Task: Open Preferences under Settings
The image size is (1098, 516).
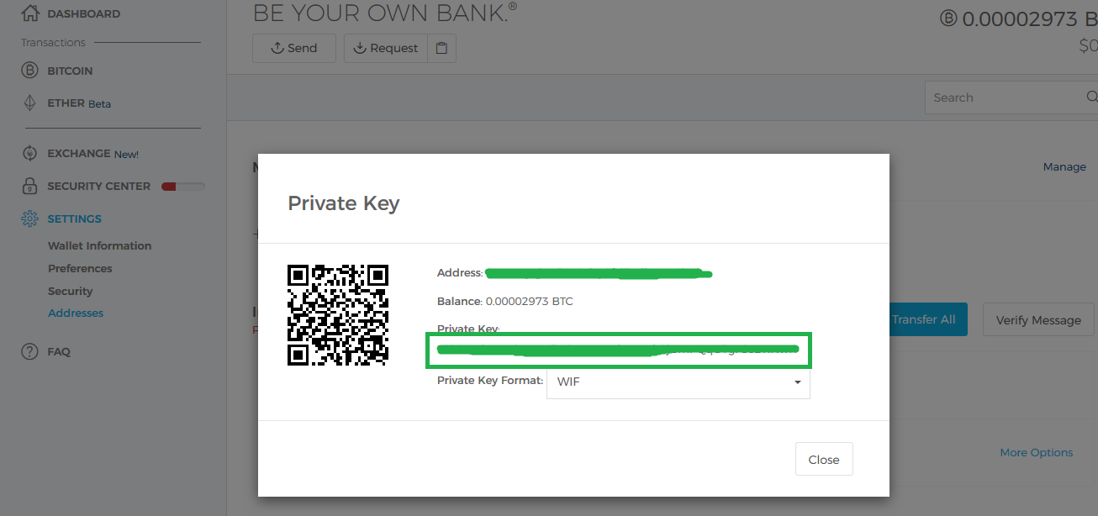Action: point(80,268)
